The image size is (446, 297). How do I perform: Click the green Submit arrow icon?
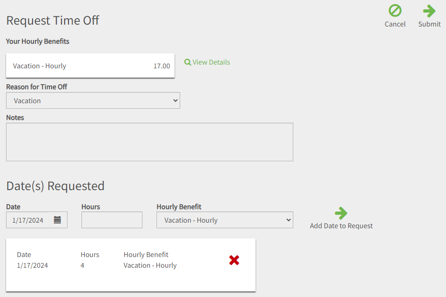point(429,11)
